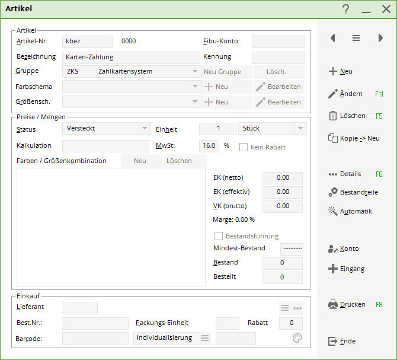Image resolution: width=397 pixels, height=360 pixels.
Task: Click Kopie -> Neu button
Action: [354, 138]
